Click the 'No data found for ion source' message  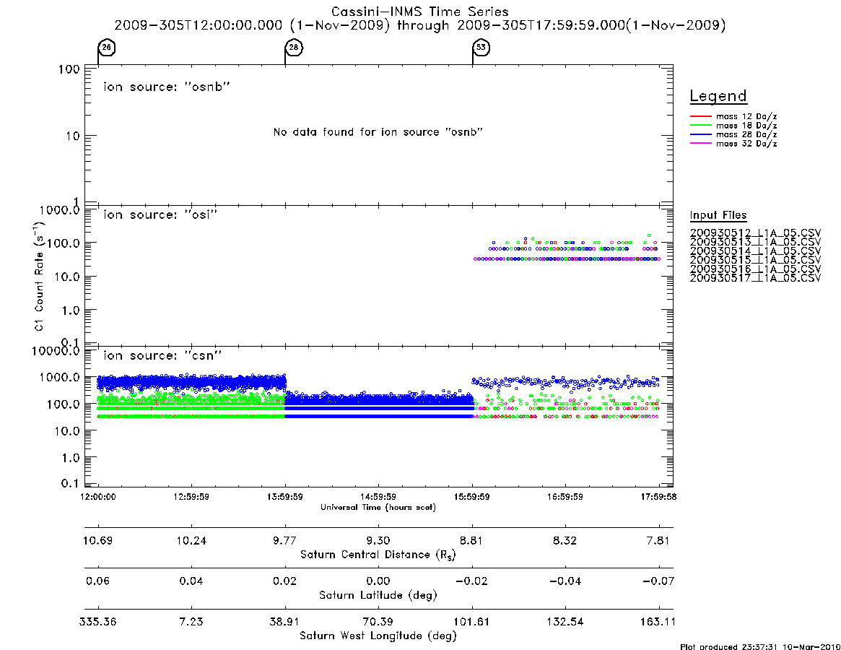(x=378, y=132)
